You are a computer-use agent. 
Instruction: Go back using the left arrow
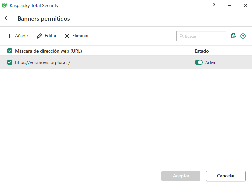(x=7, y=18)
